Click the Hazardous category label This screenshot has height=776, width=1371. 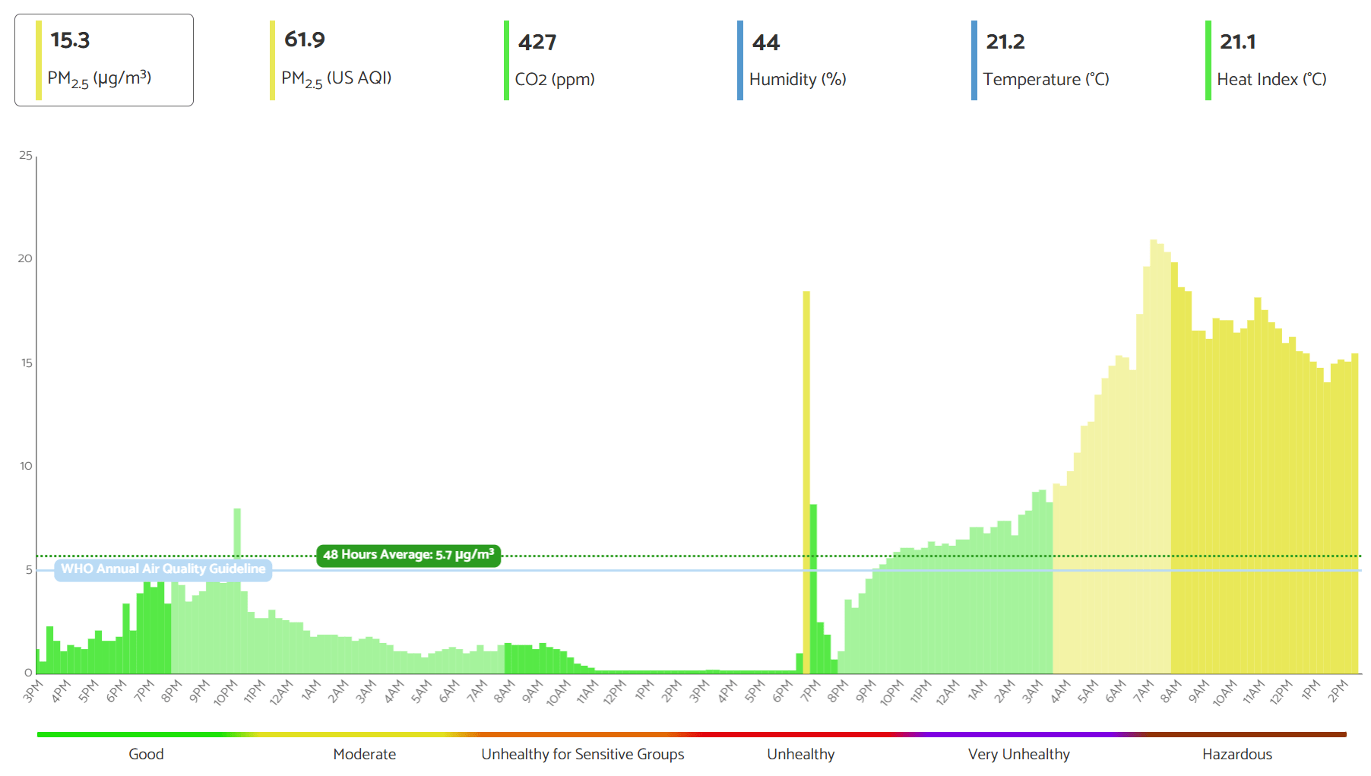click(1237, 754)
